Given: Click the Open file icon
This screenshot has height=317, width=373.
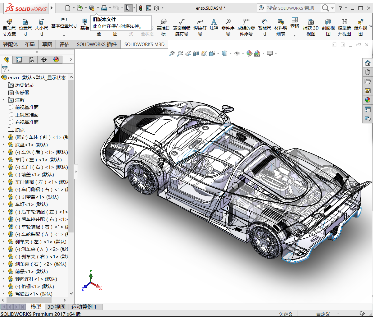Looking at the screenshot, I should pos(80,8).
